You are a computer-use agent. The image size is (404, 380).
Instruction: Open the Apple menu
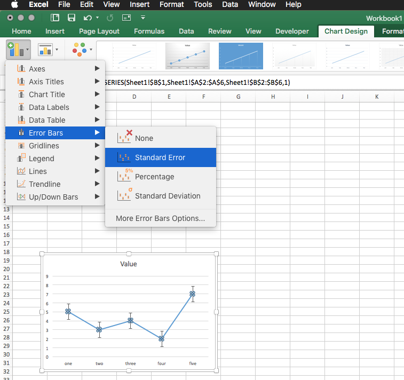pos(15,4)
